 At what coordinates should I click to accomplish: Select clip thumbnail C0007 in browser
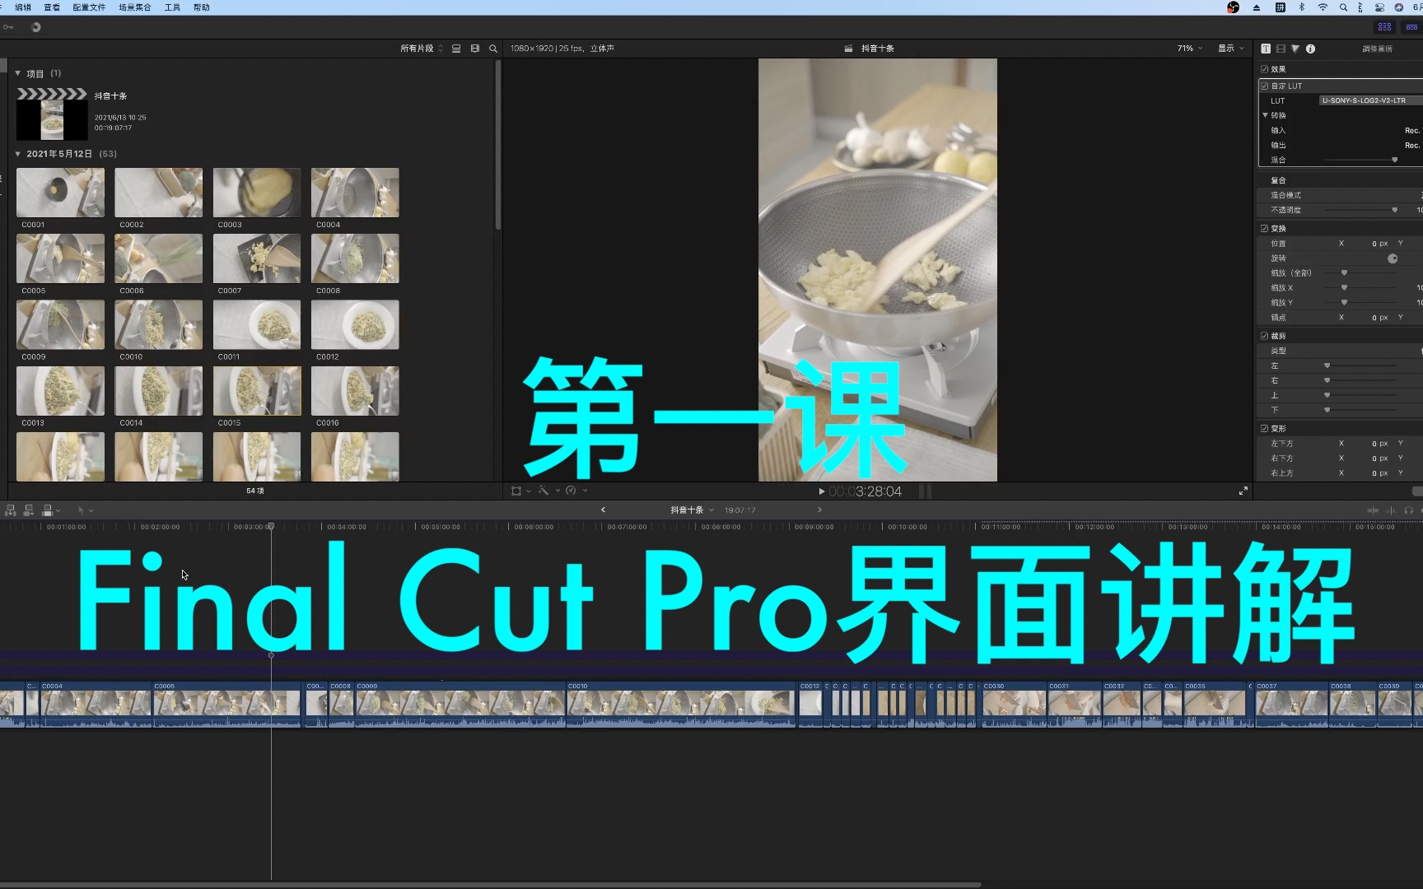click(x=257, y=258)
